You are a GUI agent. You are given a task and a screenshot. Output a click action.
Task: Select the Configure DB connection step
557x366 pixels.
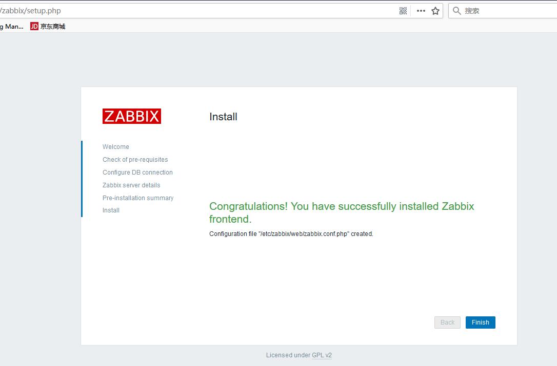[x=137, y=173]
